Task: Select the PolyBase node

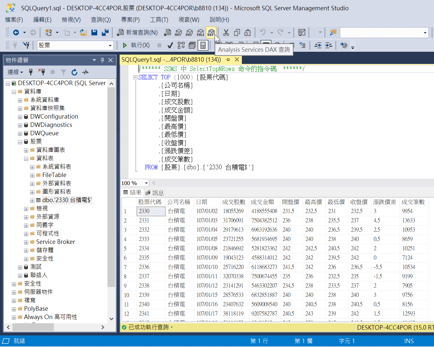Action: point(36,309)
